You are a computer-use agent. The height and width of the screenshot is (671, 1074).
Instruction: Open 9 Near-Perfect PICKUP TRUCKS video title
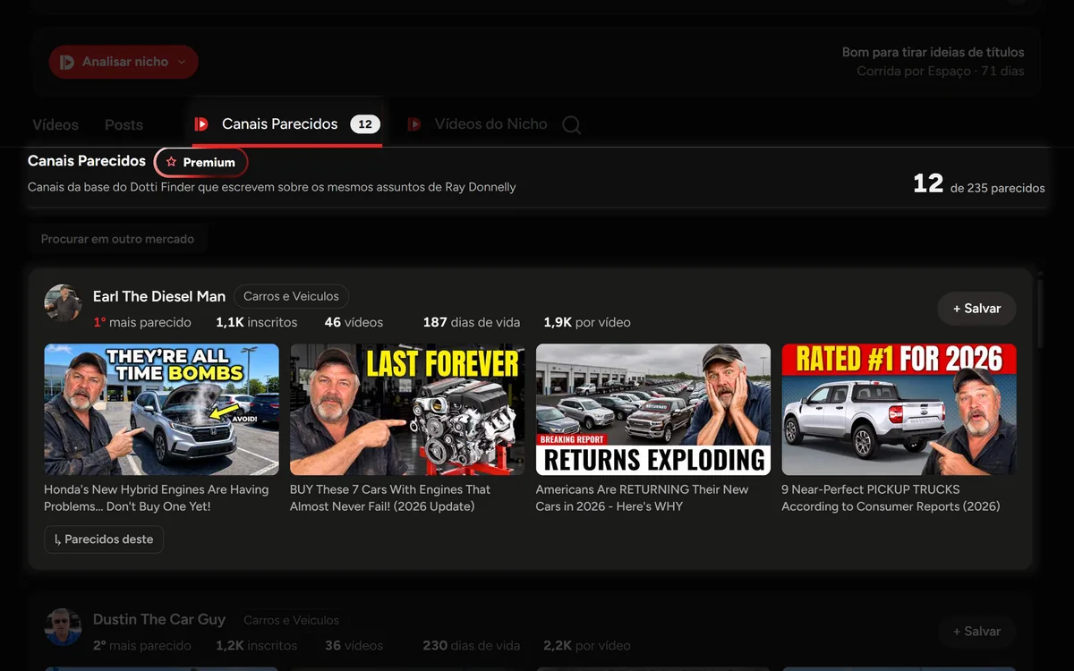click(891, 497)
